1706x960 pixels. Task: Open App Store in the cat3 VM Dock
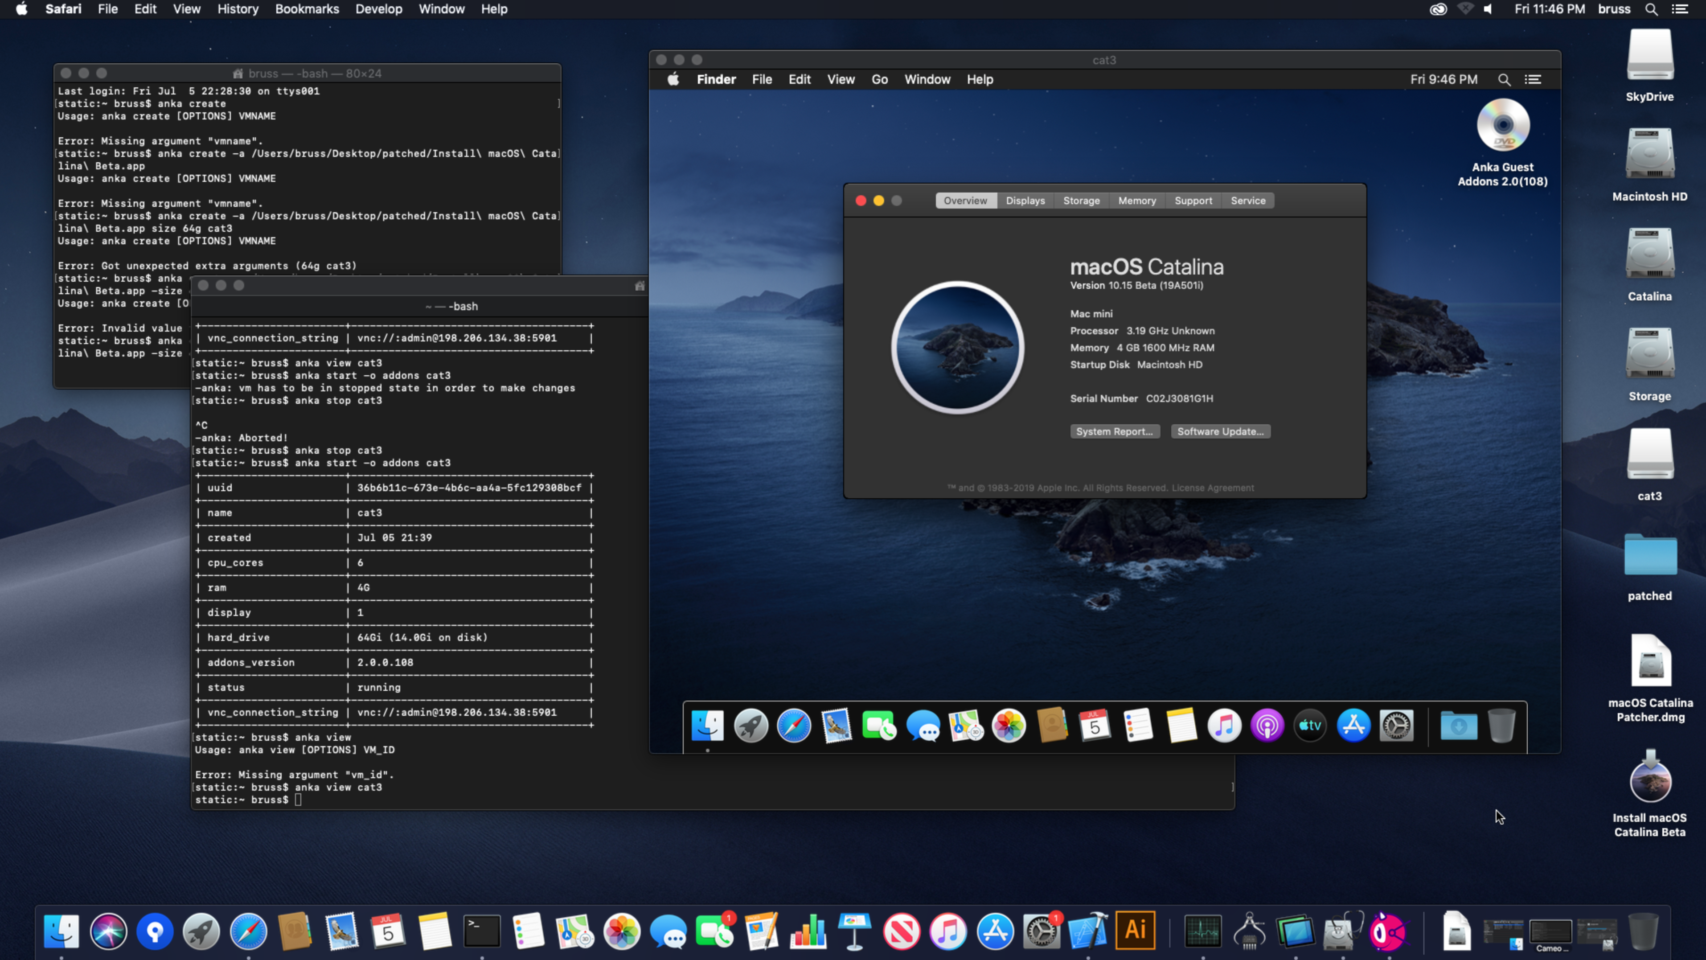coord(1353,725)
